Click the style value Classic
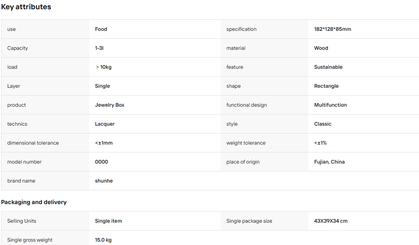 pos(322,124)
